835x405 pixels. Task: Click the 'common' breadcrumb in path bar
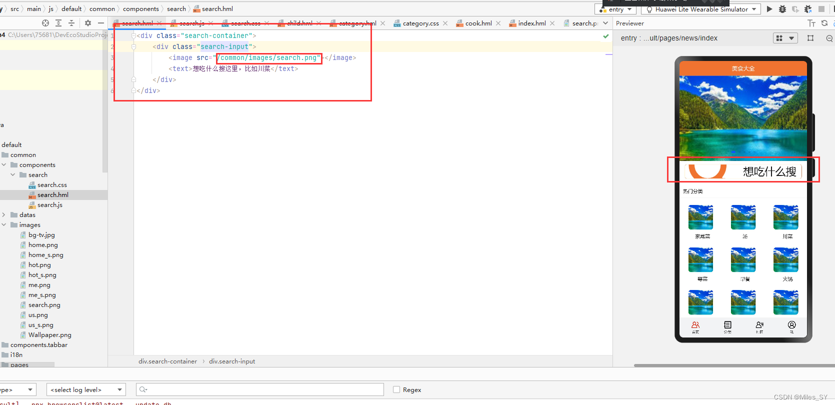click(102, 9)
